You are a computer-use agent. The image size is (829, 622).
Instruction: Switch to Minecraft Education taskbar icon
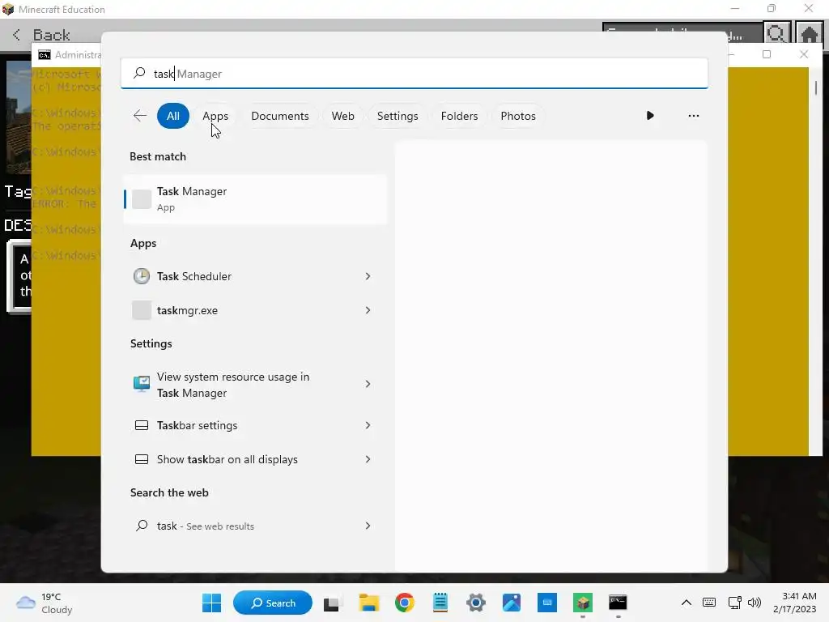pyautogui.click(x=583, y=603)
